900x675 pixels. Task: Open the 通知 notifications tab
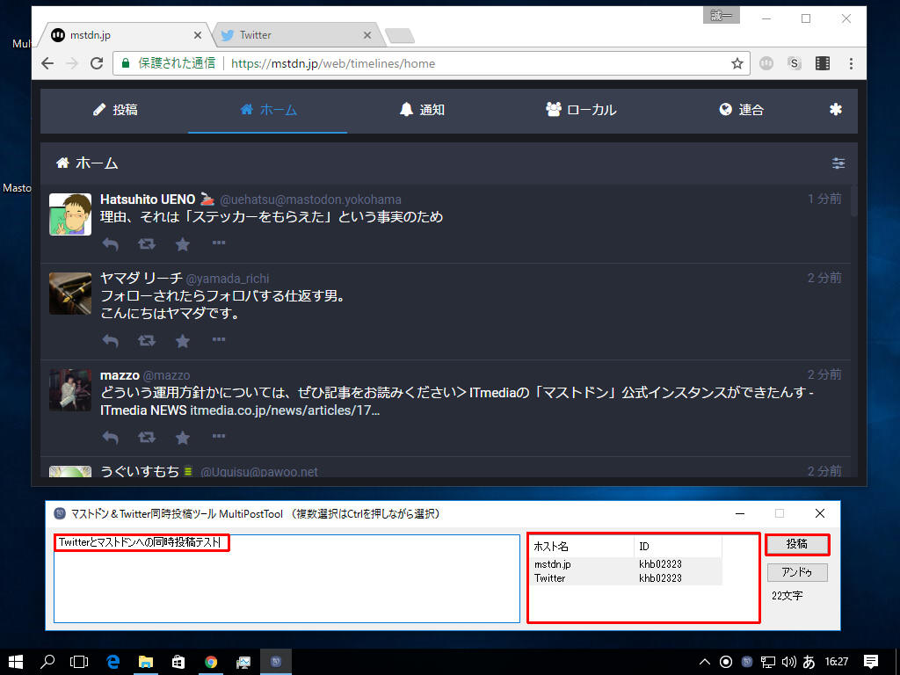click(422, 110)
